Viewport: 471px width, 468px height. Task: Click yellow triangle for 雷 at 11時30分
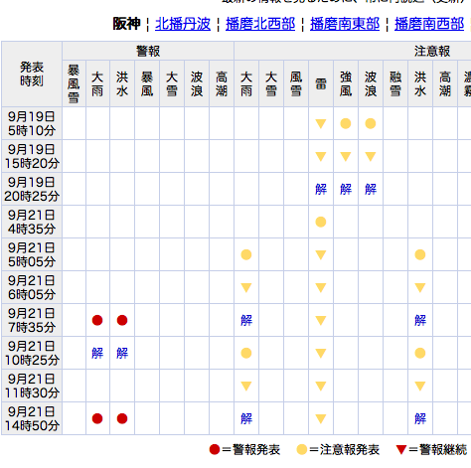321,387
